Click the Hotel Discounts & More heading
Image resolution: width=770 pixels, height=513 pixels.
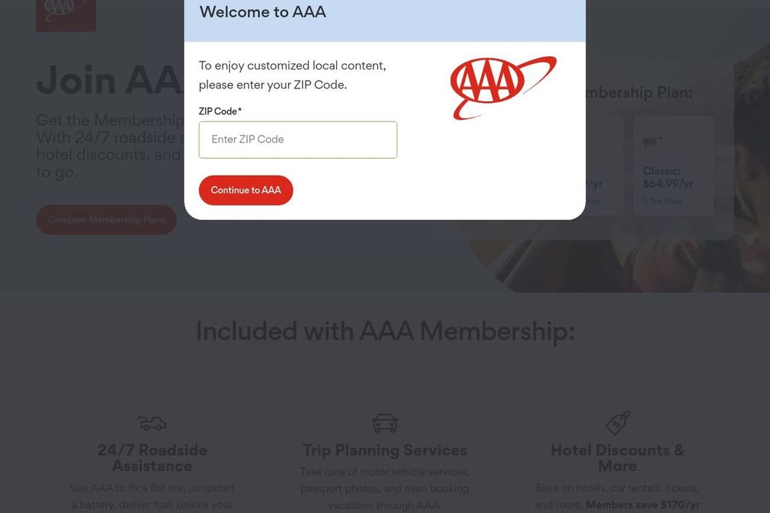tap(616, 458)
